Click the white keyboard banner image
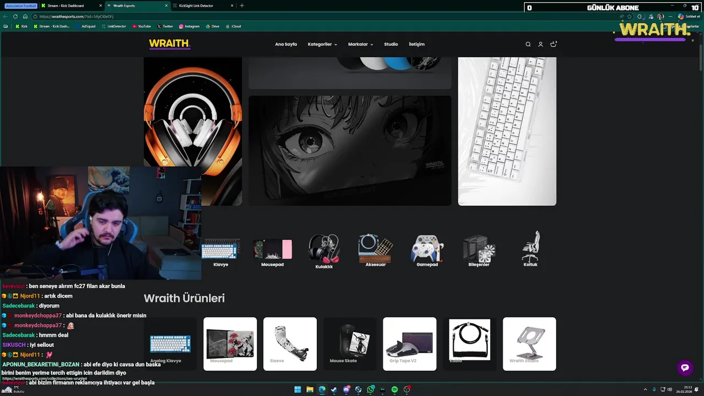The width and height of the screenshot is (704, 396). pyautogui.click(x=507, y=131)
